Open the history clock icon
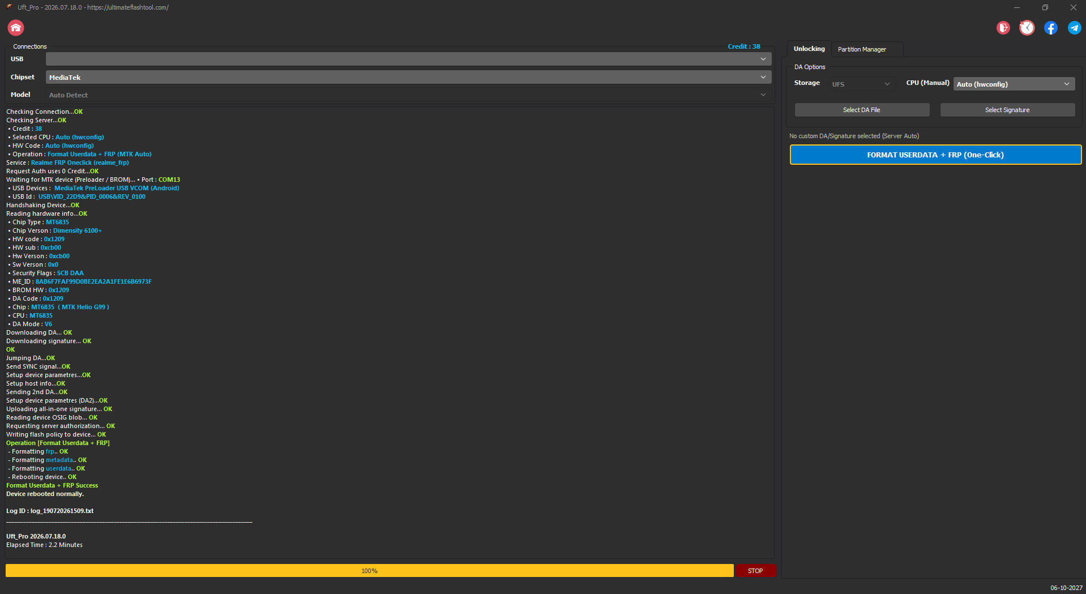This screenshot has width=1086, height=594. click(1027, 28)
